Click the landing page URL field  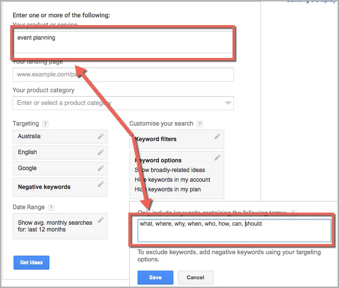[x=123, y=74]
